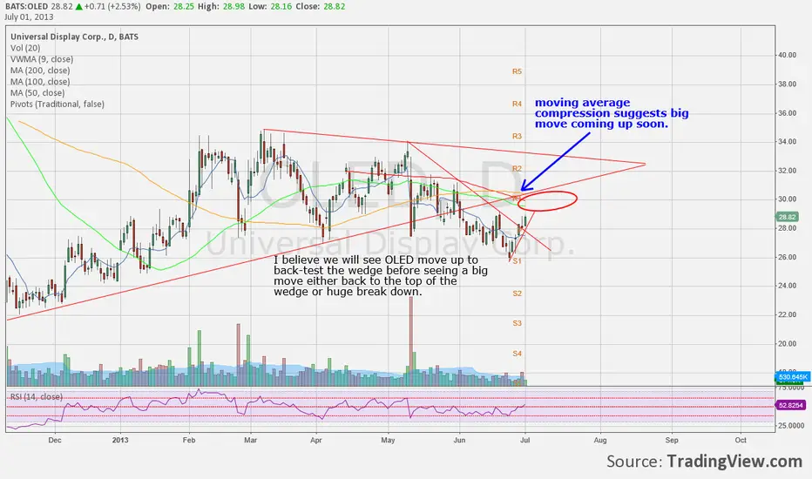The image size is (812, 479).
Task: Click the 20.00 price axis label
Action: coord(788,344)
